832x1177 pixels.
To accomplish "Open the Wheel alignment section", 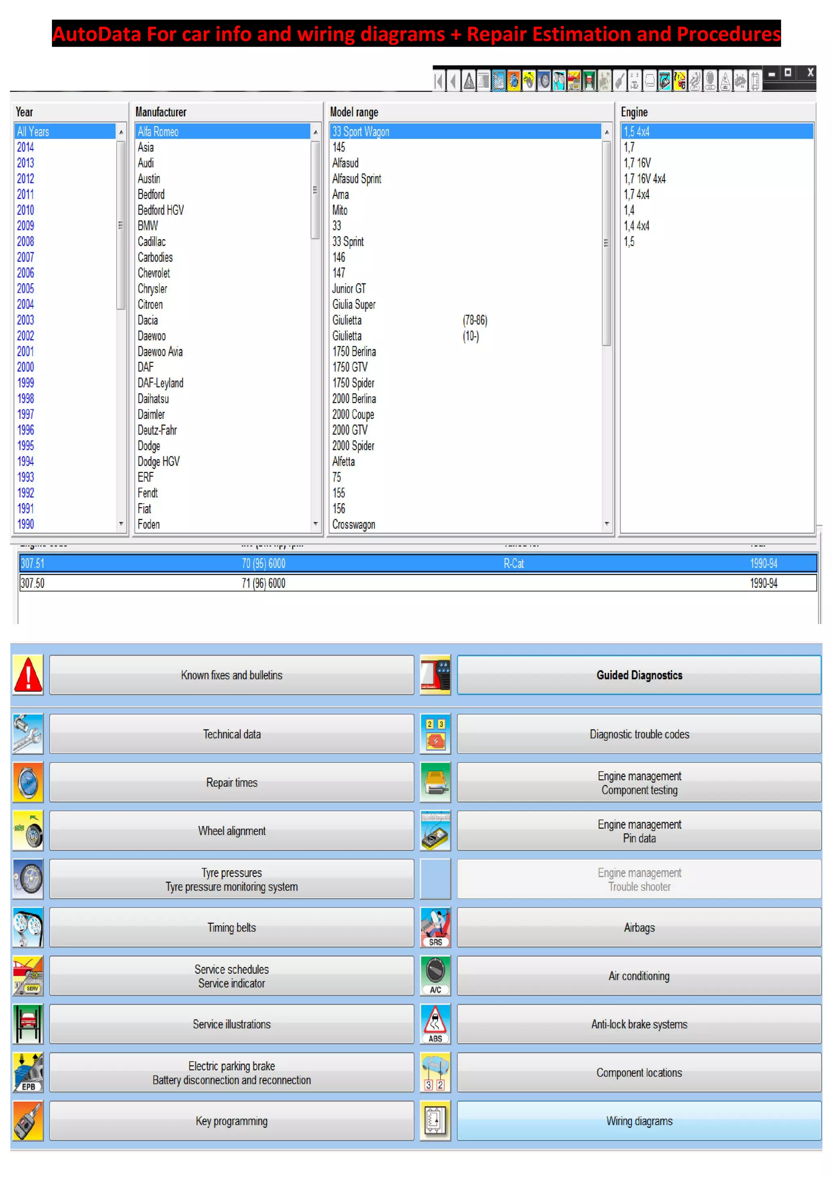I will pyautogui.click(x=232, y=830).
